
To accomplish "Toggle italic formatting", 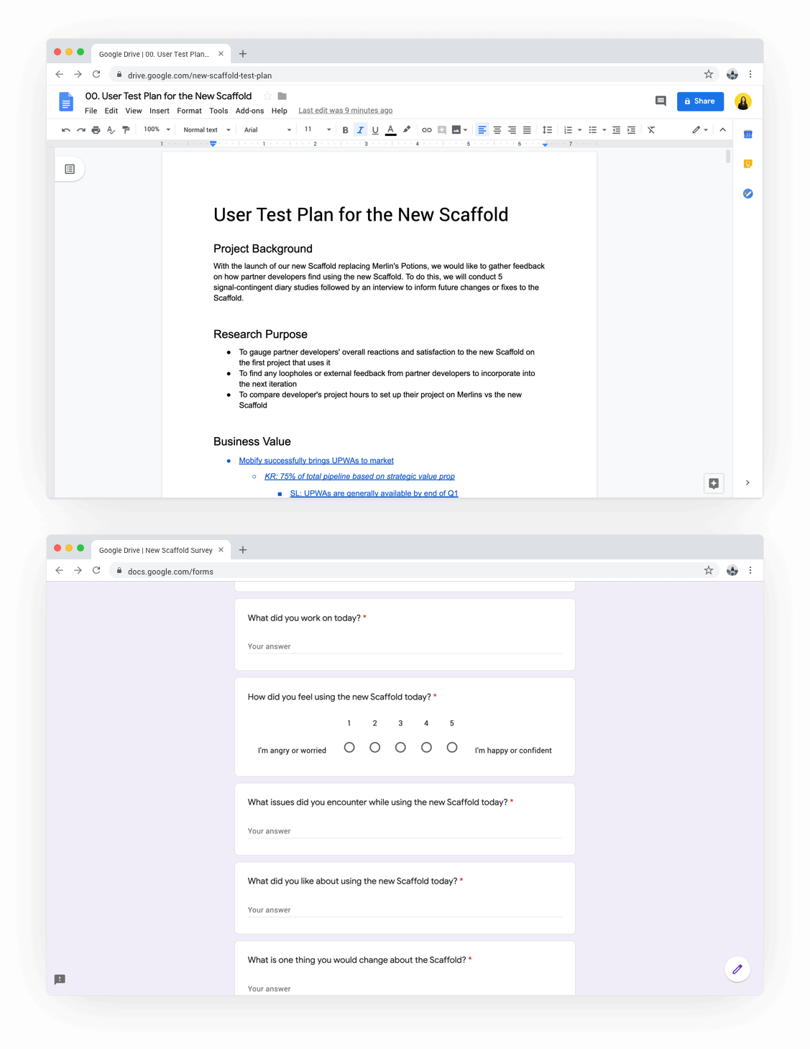I will pyautogui.click(x=360, y=130).
